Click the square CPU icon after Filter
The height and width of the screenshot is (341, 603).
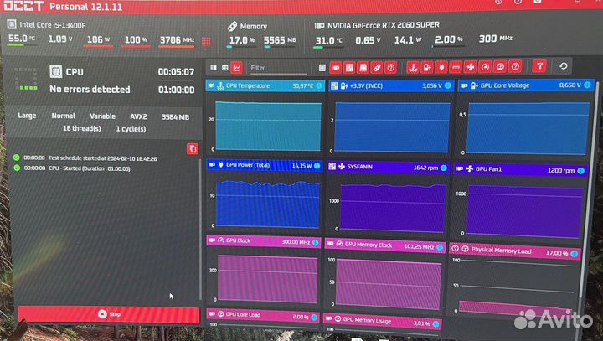click(x=322, y=68)
